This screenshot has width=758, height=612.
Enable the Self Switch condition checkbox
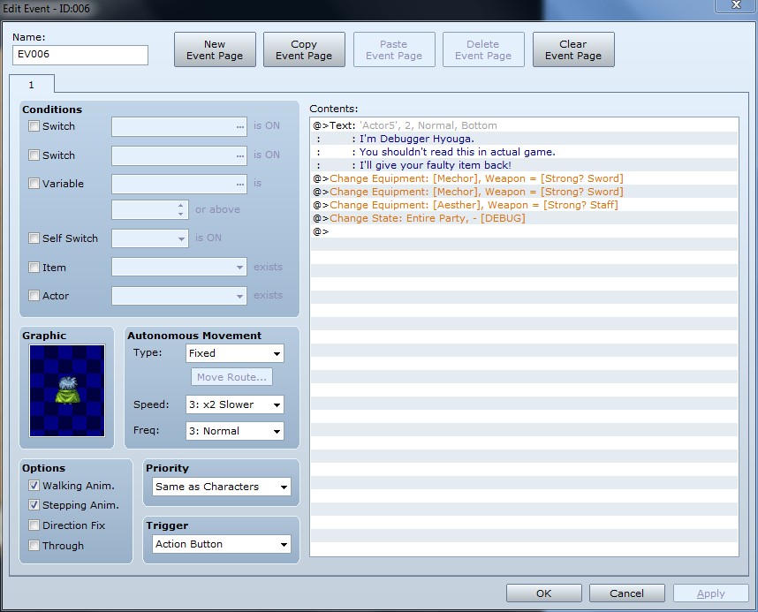tap(34, 238)
